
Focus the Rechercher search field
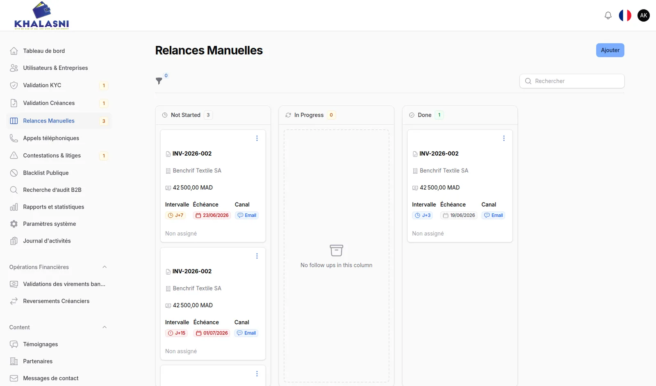pyautogui.click(x=572, y=81)
